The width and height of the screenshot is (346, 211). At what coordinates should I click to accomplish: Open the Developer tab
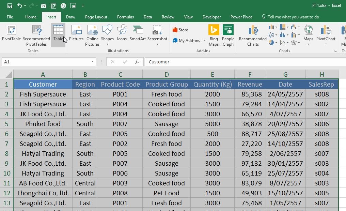click(x=211, y=17)
